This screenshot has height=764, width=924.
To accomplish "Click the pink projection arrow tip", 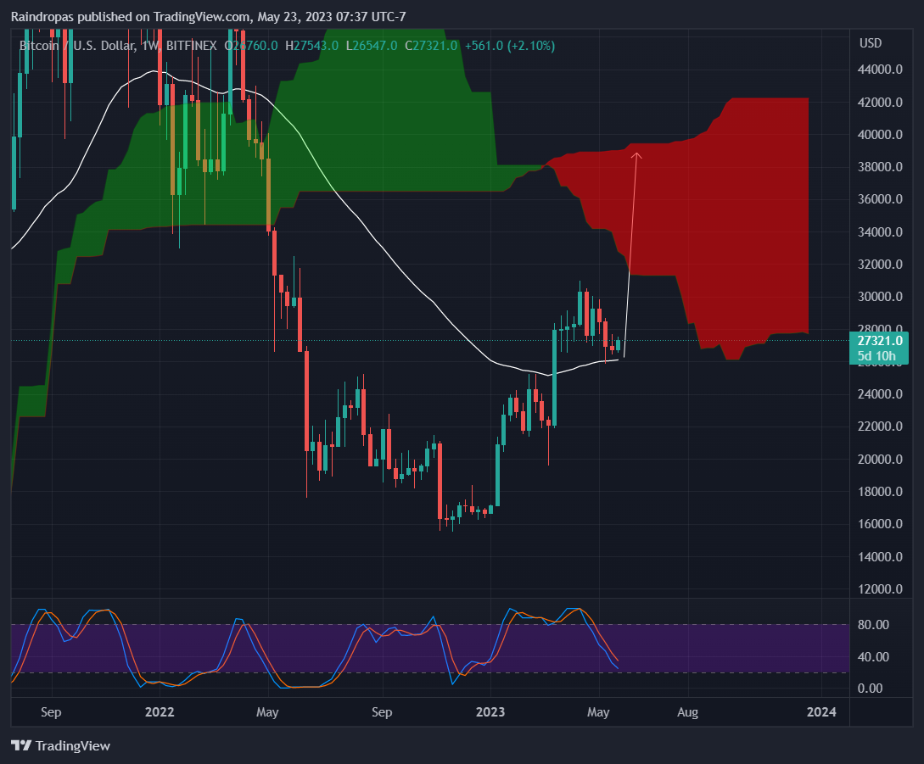I will tap(636, 155).
